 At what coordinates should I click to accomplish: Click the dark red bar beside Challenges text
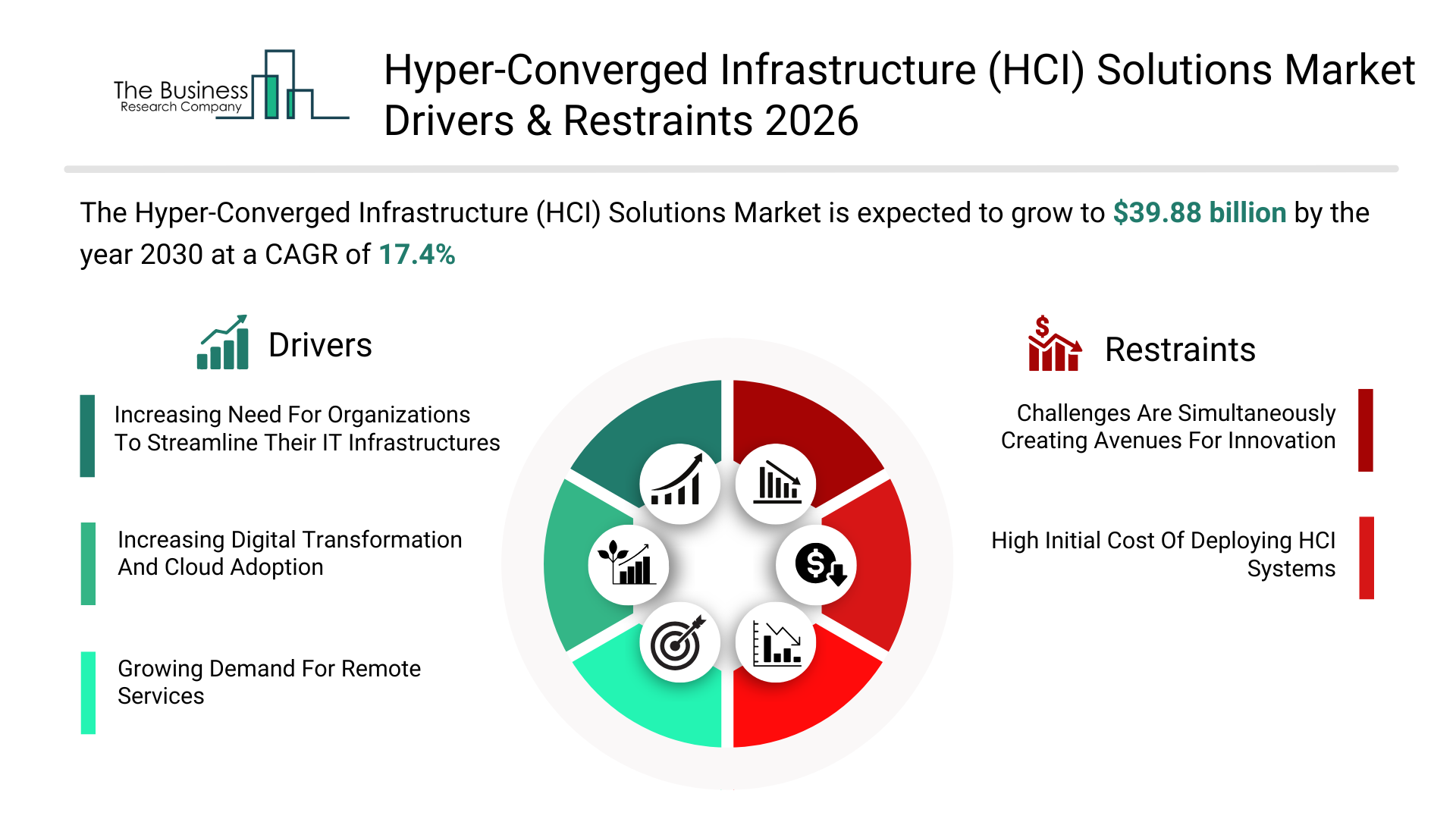[1365, 430]
